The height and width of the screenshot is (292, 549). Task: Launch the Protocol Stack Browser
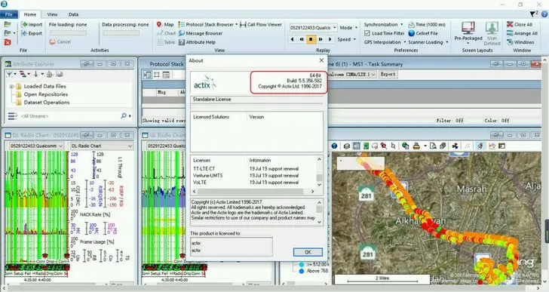(x=207, y=24)
